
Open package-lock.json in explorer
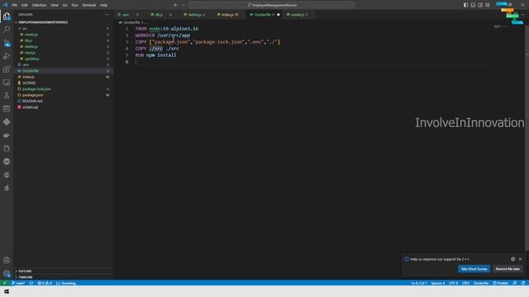(x=36, y=89)
